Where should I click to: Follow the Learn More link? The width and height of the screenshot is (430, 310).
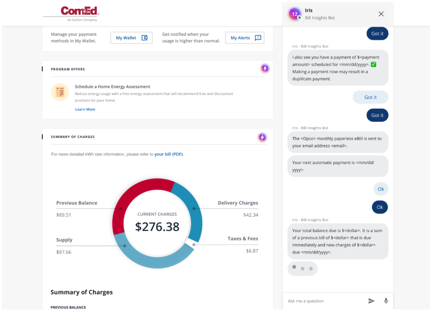coord(85,109)
